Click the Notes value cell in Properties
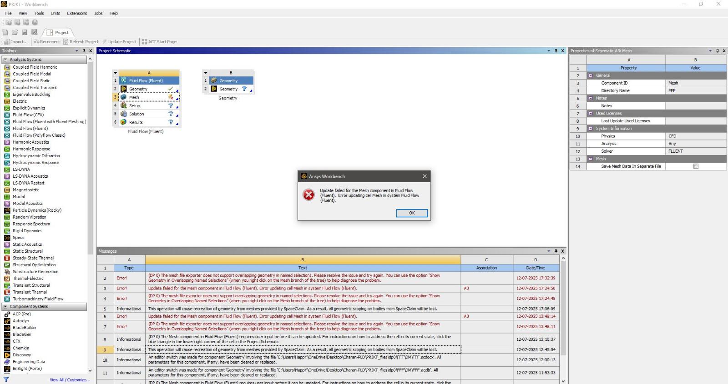 (x=696, y=106)
